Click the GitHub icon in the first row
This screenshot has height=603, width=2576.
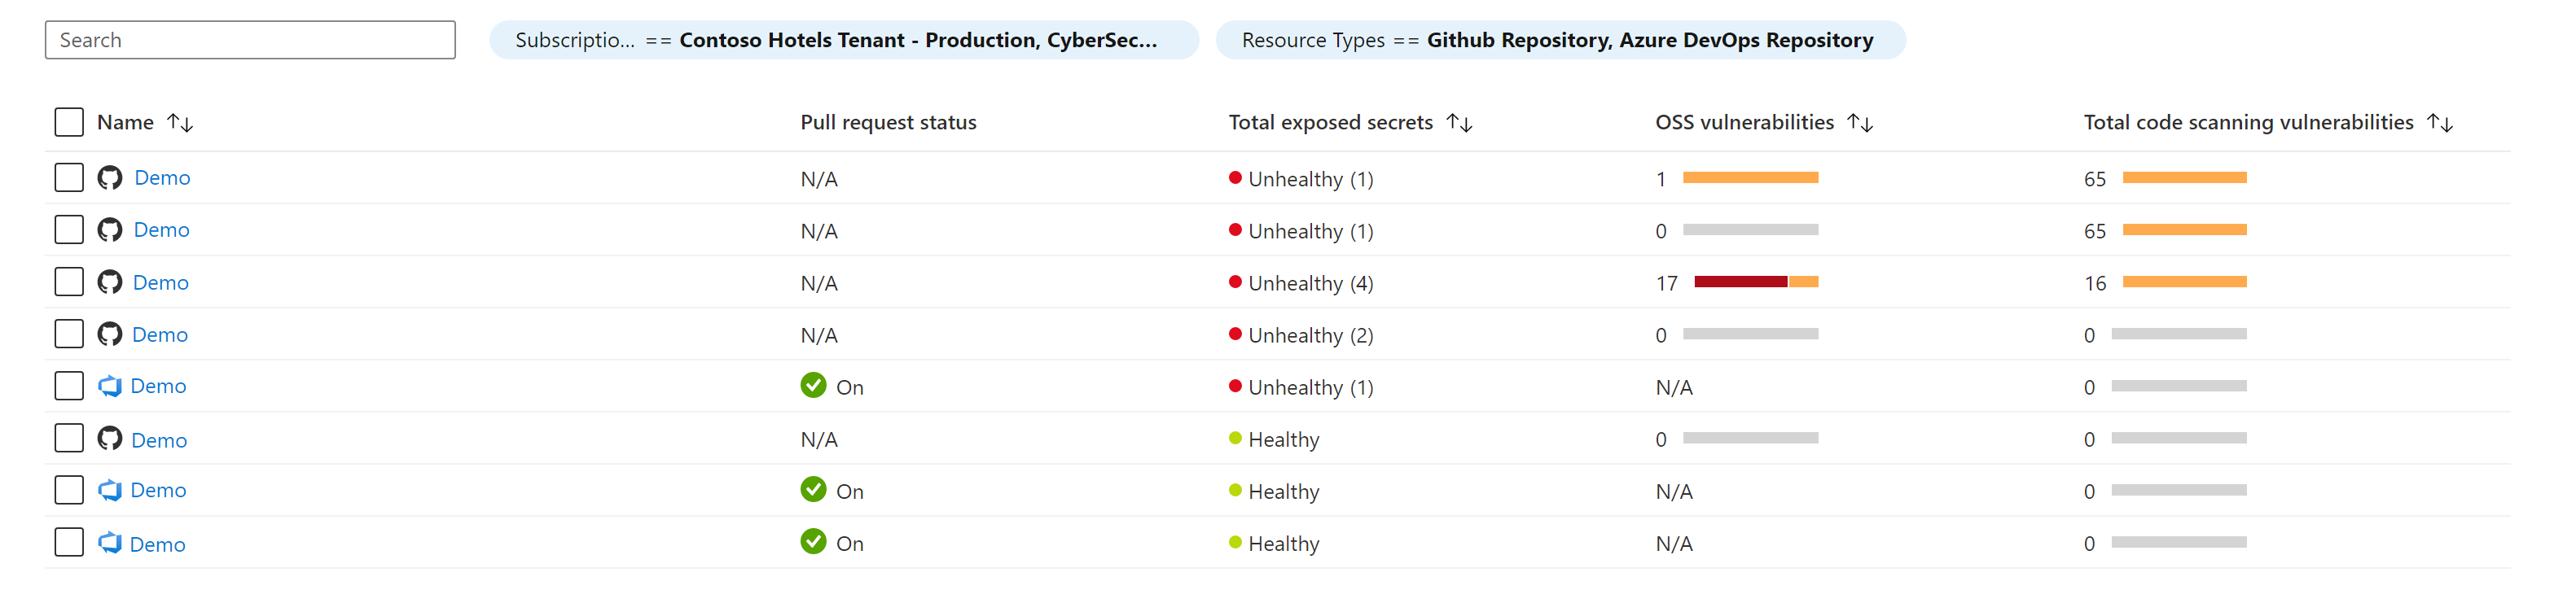point(110,178)
